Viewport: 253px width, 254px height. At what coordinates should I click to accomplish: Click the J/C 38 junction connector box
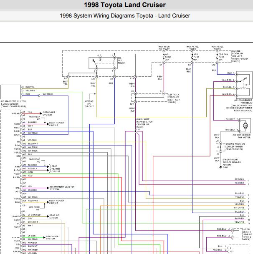238,234
